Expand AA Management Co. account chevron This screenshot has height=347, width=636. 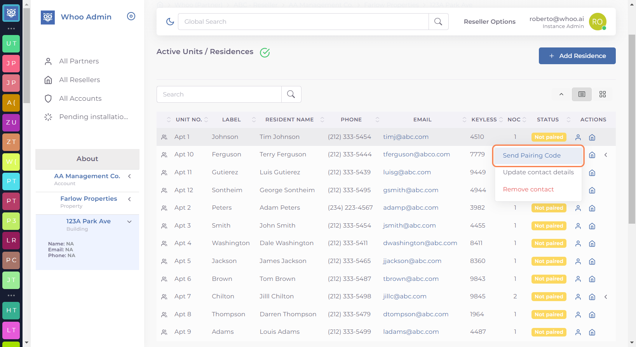click(129, 176)
